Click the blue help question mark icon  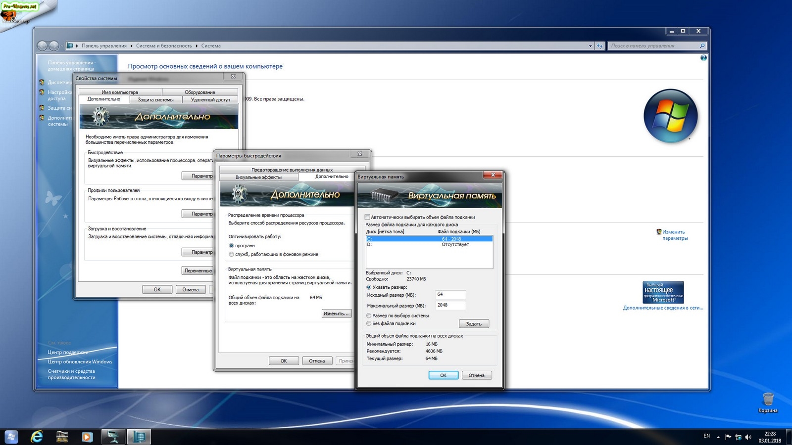703,58
